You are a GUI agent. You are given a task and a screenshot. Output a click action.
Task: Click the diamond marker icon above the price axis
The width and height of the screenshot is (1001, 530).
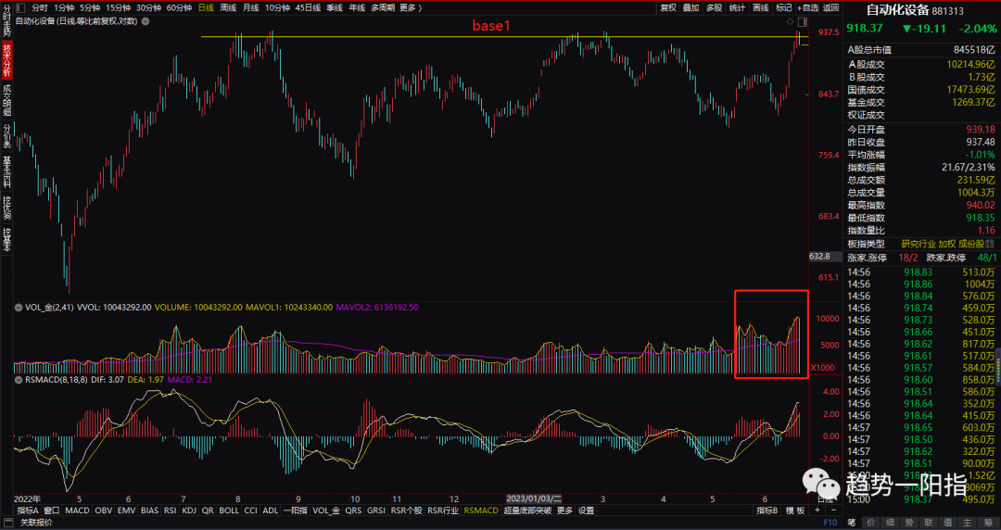(x=791, y=21)
